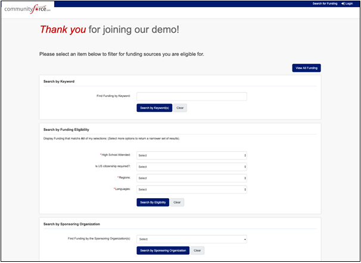The image size is (361, 263).
Task: Click the Search by Keyword panel heading
Action: click(59, 81)
